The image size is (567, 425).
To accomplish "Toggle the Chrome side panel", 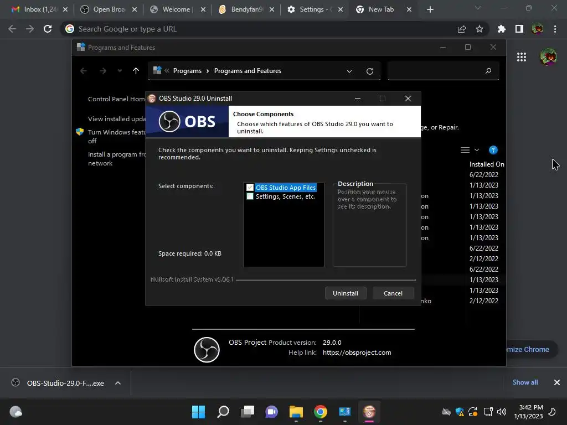I will pyautogui.click(x=519, y=29).
